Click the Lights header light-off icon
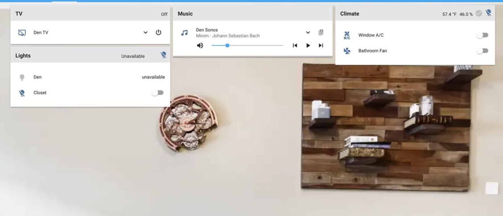This screenshot has width=503, height=216. [164, 56]
